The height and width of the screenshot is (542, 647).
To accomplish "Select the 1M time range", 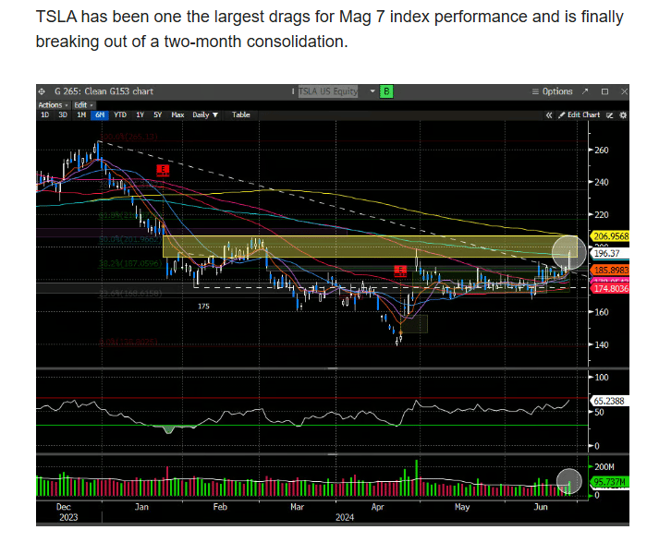I will point(81,115).
